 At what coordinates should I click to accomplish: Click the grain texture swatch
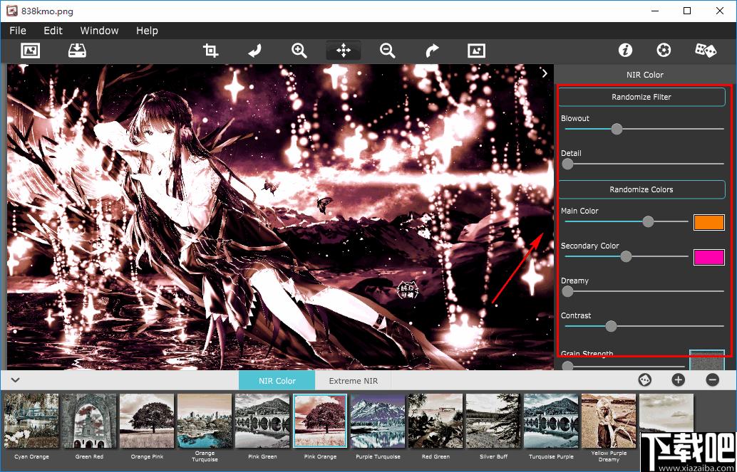pos(707,360)
